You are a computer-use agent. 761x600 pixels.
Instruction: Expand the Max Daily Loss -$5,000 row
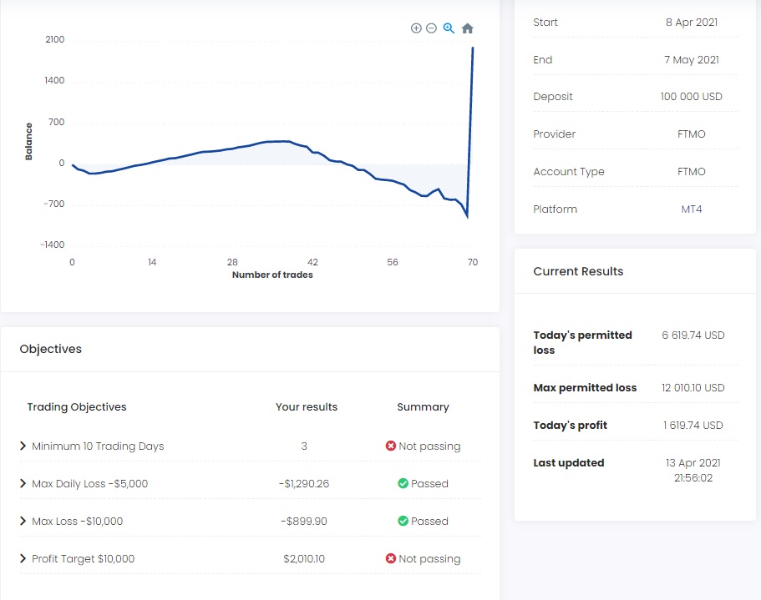(x=23, y=484)
